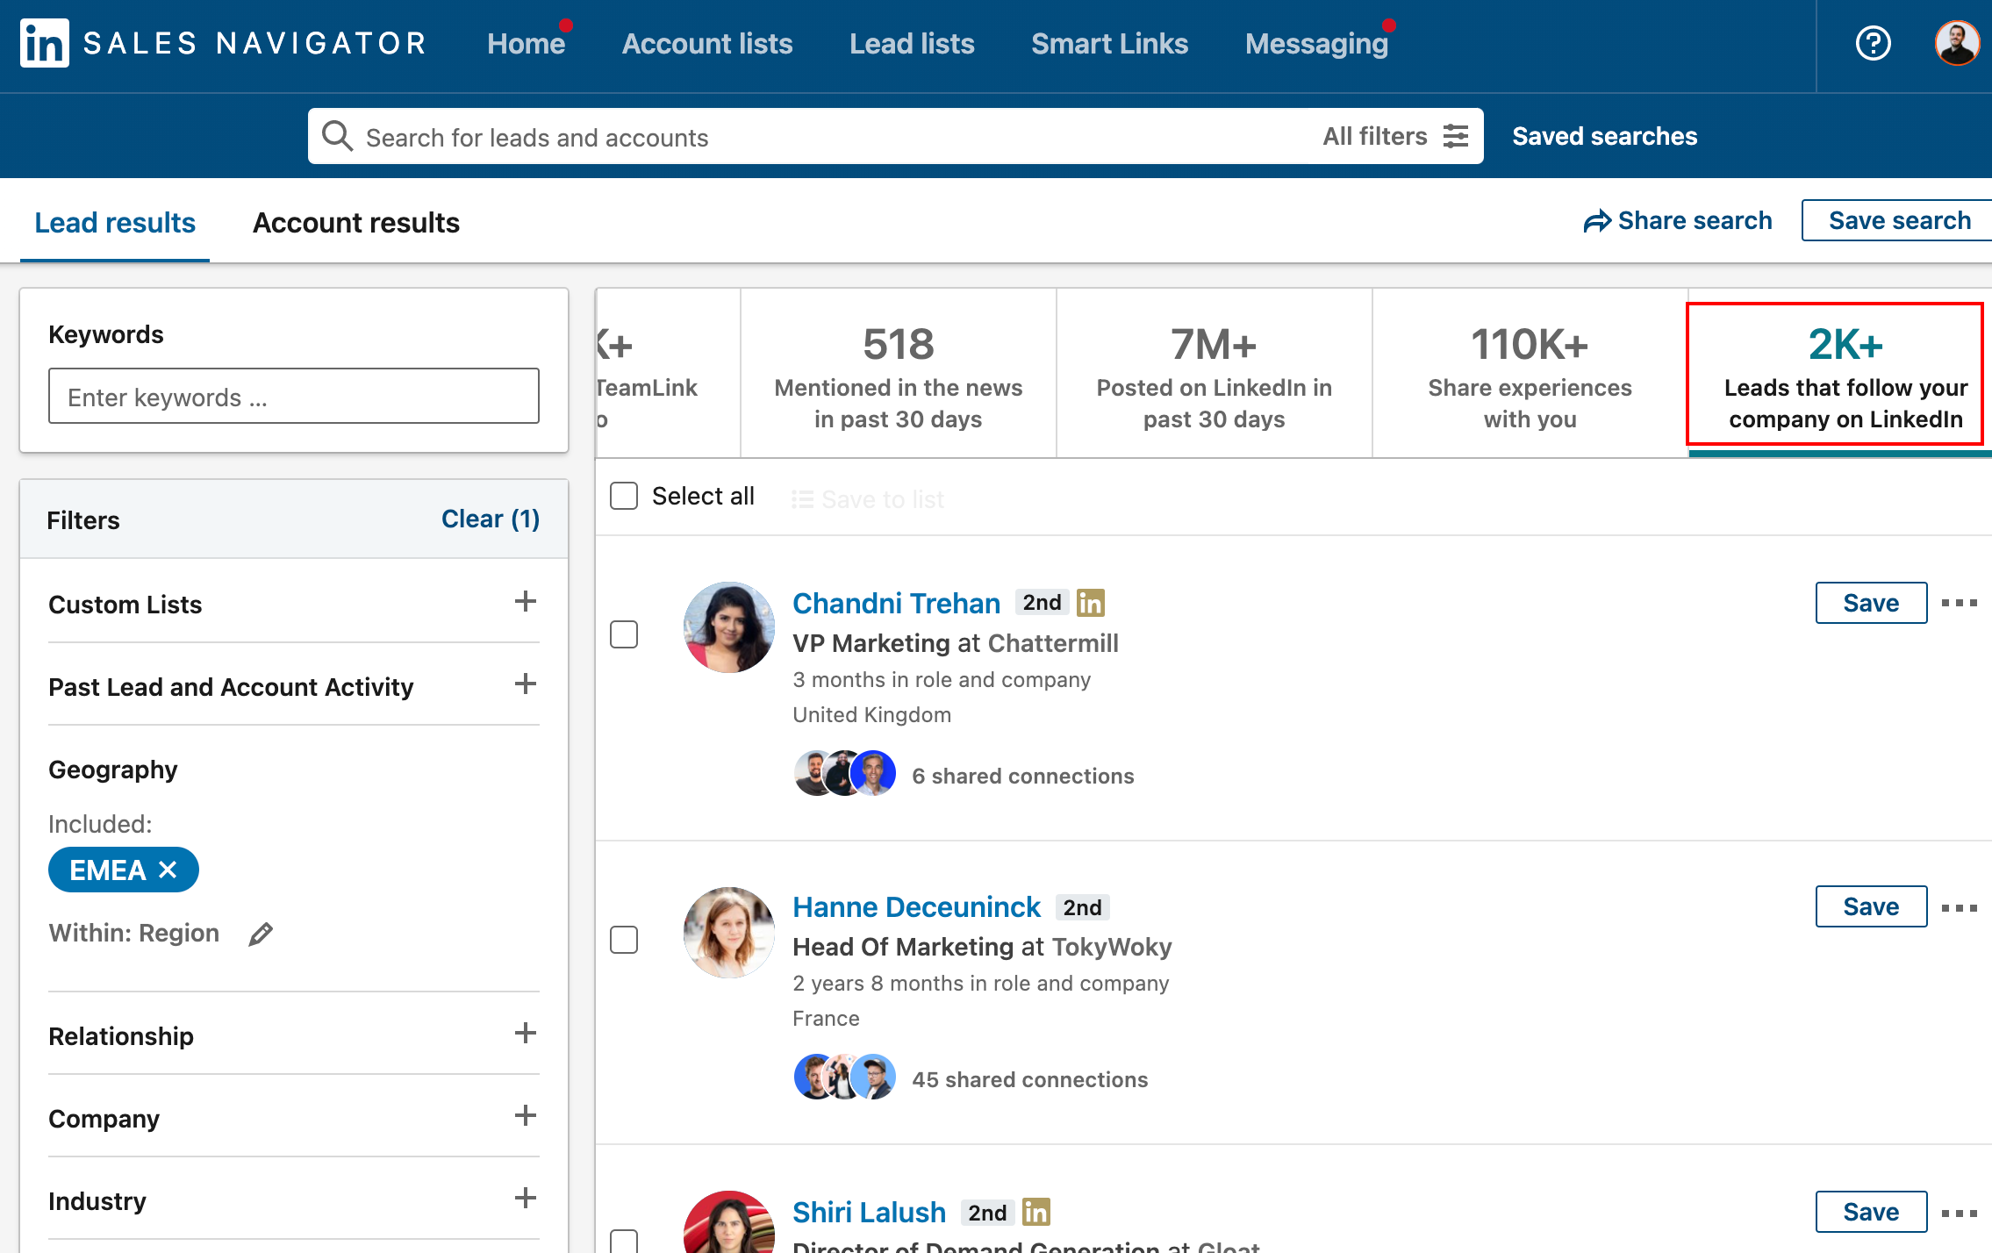Remove the EMEA geography filter
Viewport: 1992px width, 1253px height.
click(x=168, y=870)
